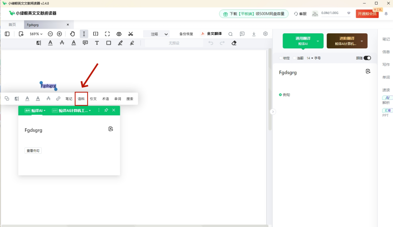Click the scissors screenshot tool

pos(131,34)
